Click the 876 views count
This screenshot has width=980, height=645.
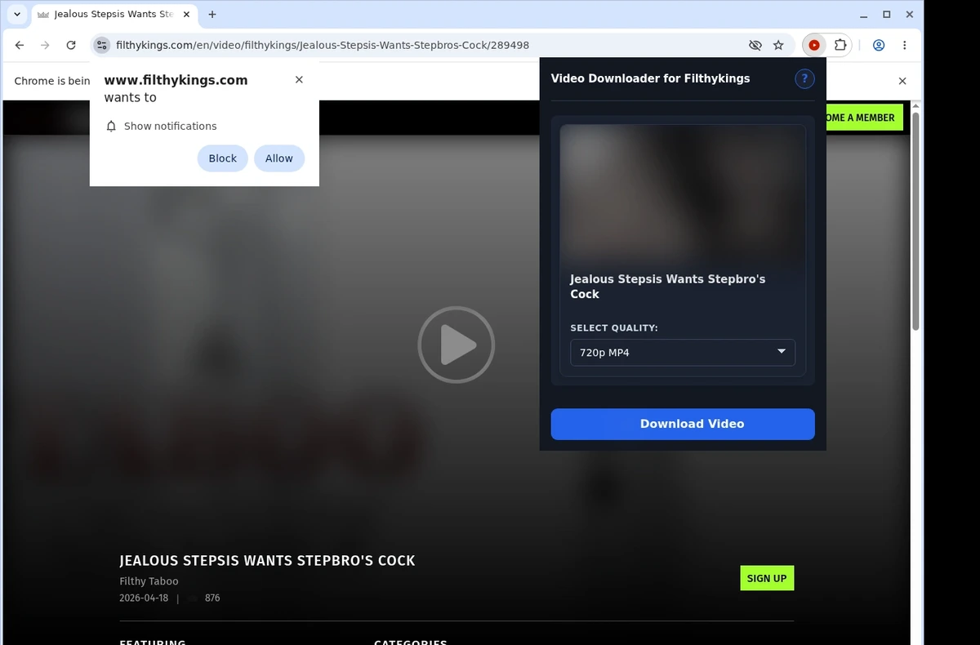212,598
